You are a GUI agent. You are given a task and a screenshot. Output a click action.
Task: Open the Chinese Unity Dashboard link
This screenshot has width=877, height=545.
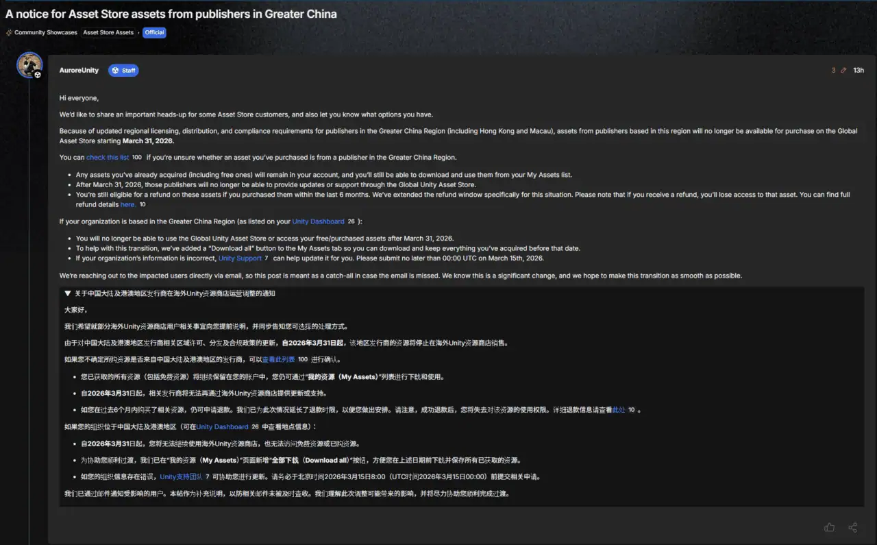click(222, 427)
